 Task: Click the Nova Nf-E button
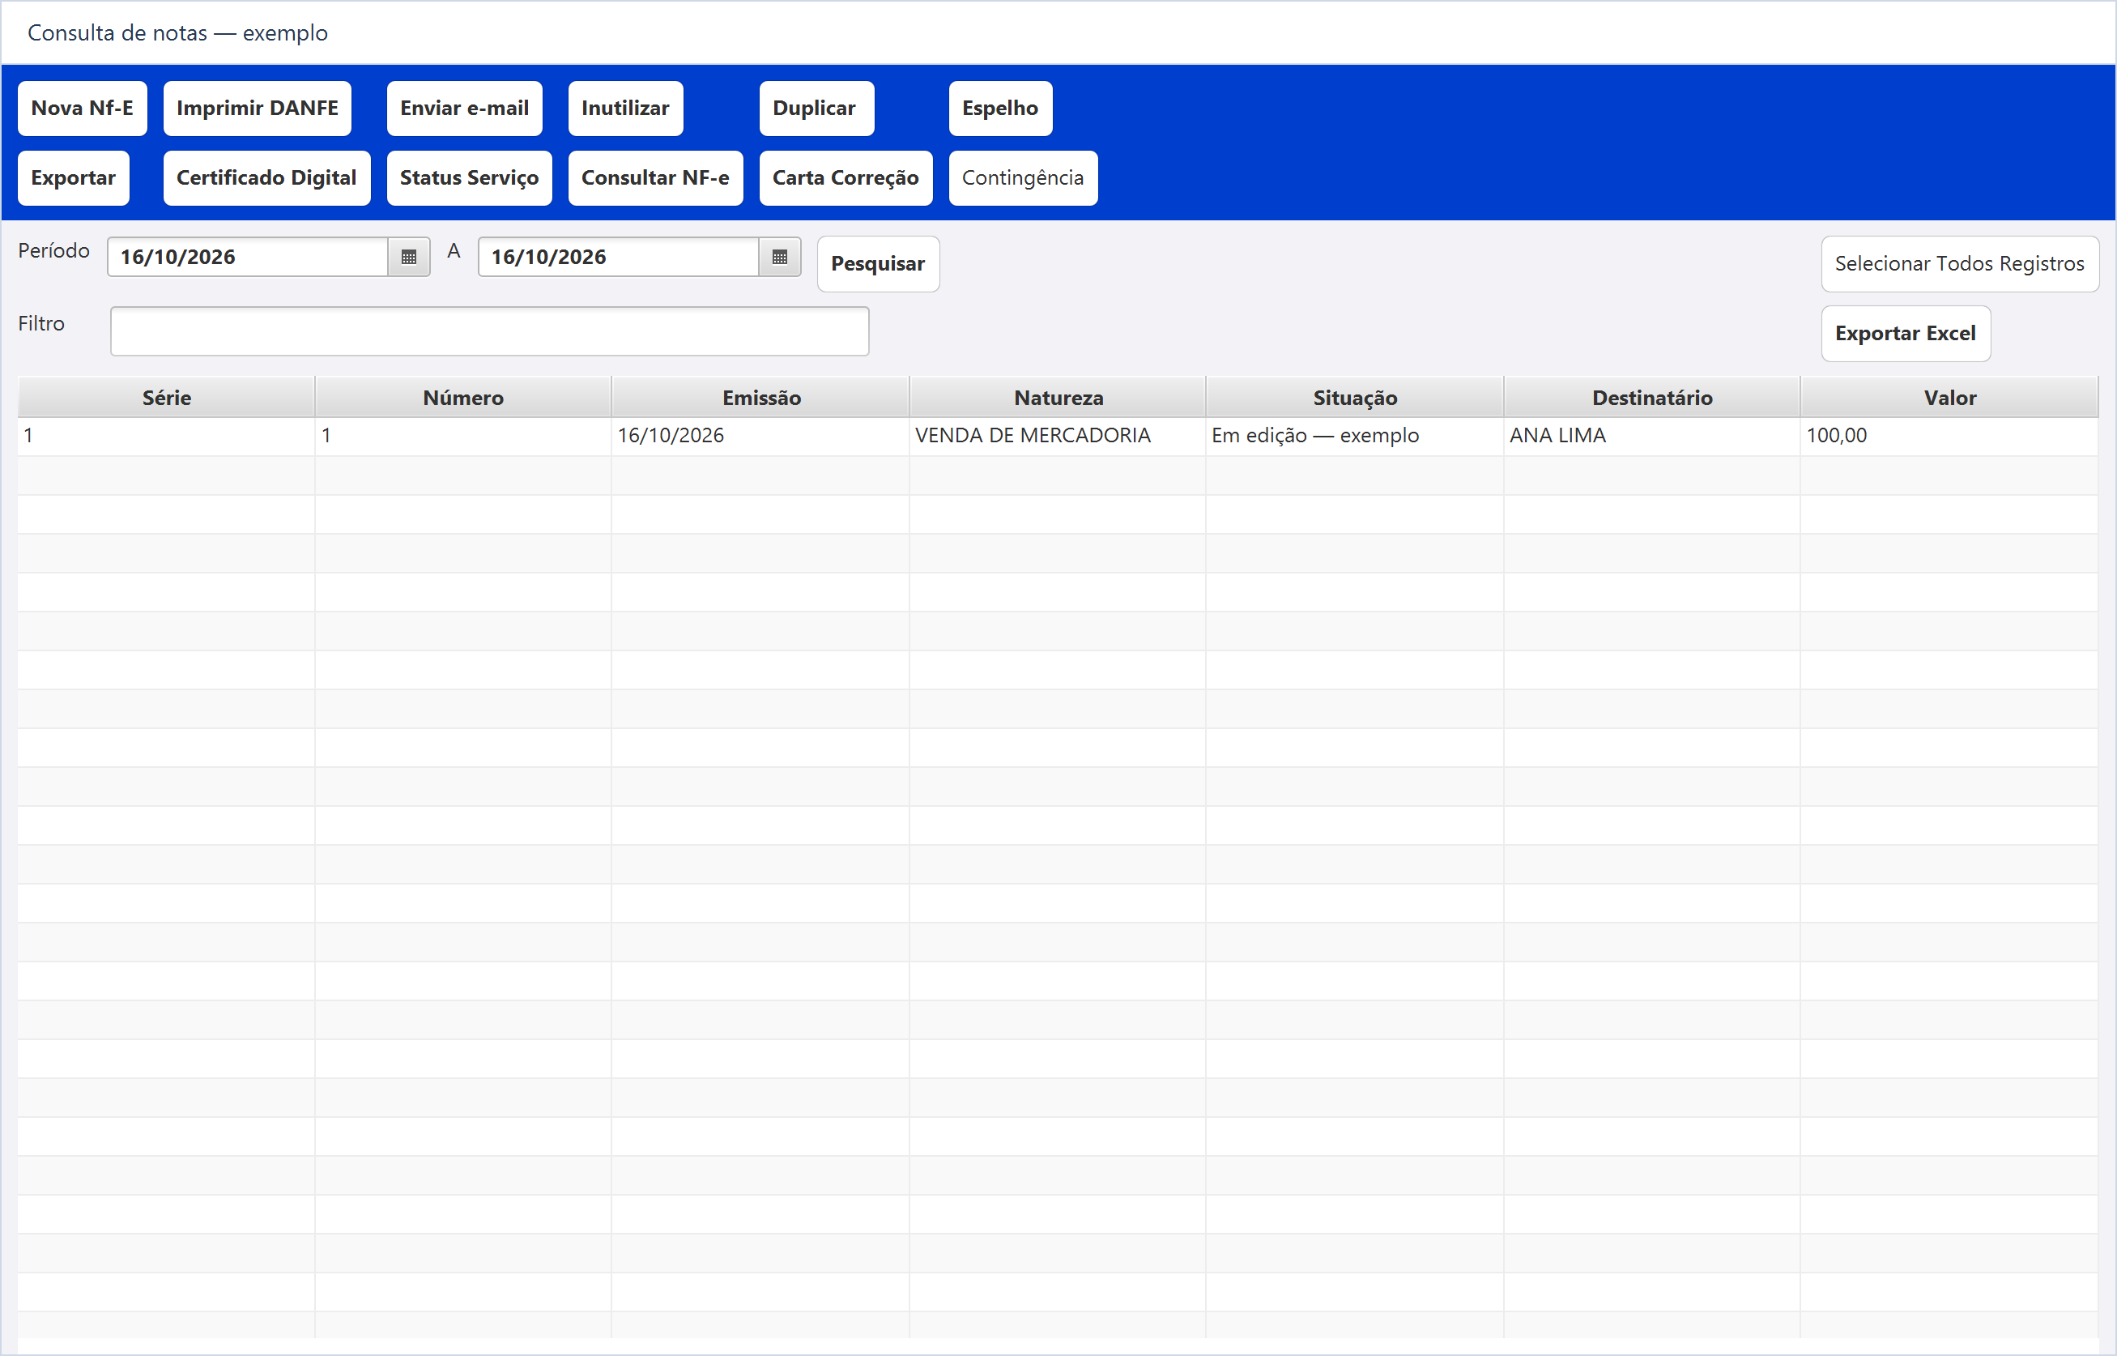point(82,109)
